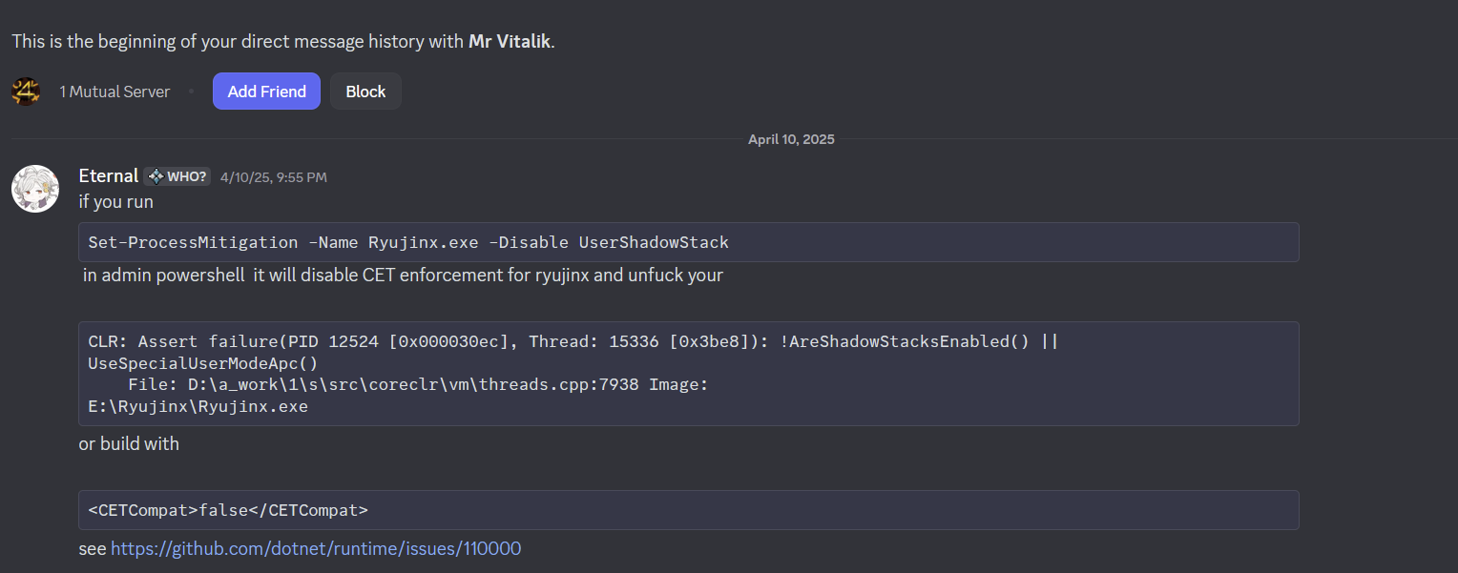Open the dotnet runtime GitHub issue link

click(x=316, y=548)
